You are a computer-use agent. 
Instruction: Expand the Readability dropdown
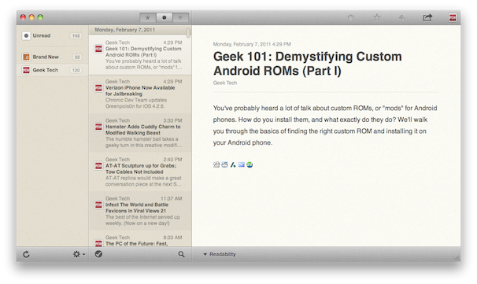[x=220, y=254]
